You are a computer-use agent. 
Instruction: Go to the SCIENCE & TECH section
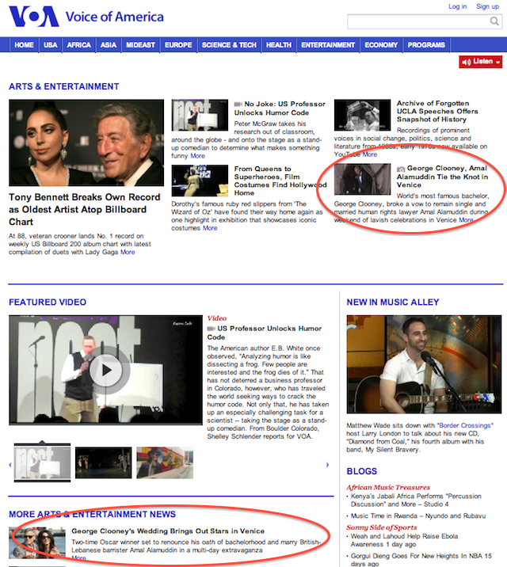click(x=229, y=45)
